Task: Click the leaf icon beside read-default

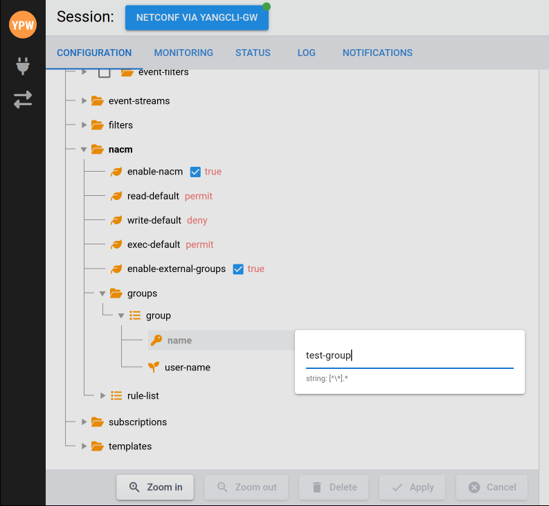Action: point(116,197)
